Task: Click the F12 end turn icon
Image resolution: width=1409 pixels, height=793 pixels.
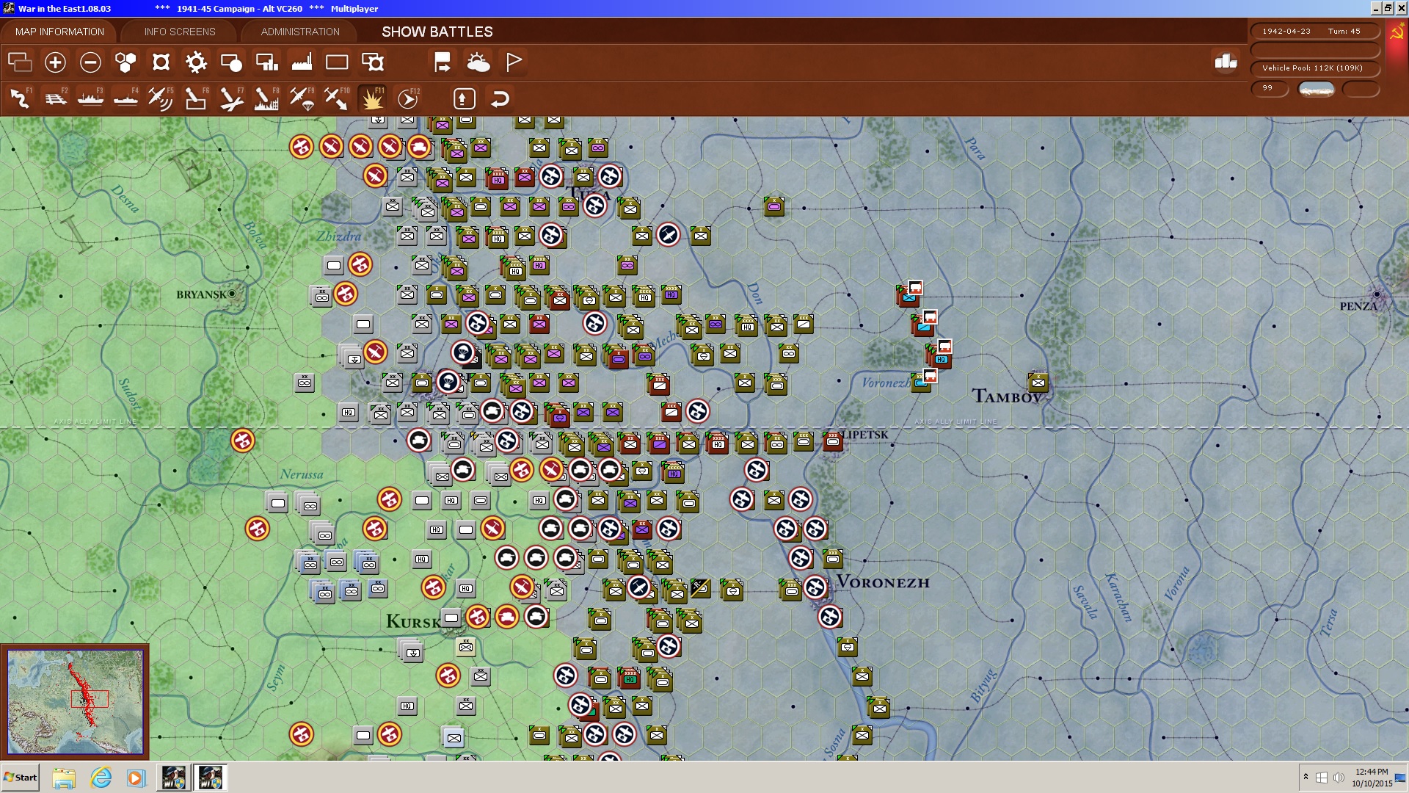Action: pyautogui.click(x=408, y=98)
